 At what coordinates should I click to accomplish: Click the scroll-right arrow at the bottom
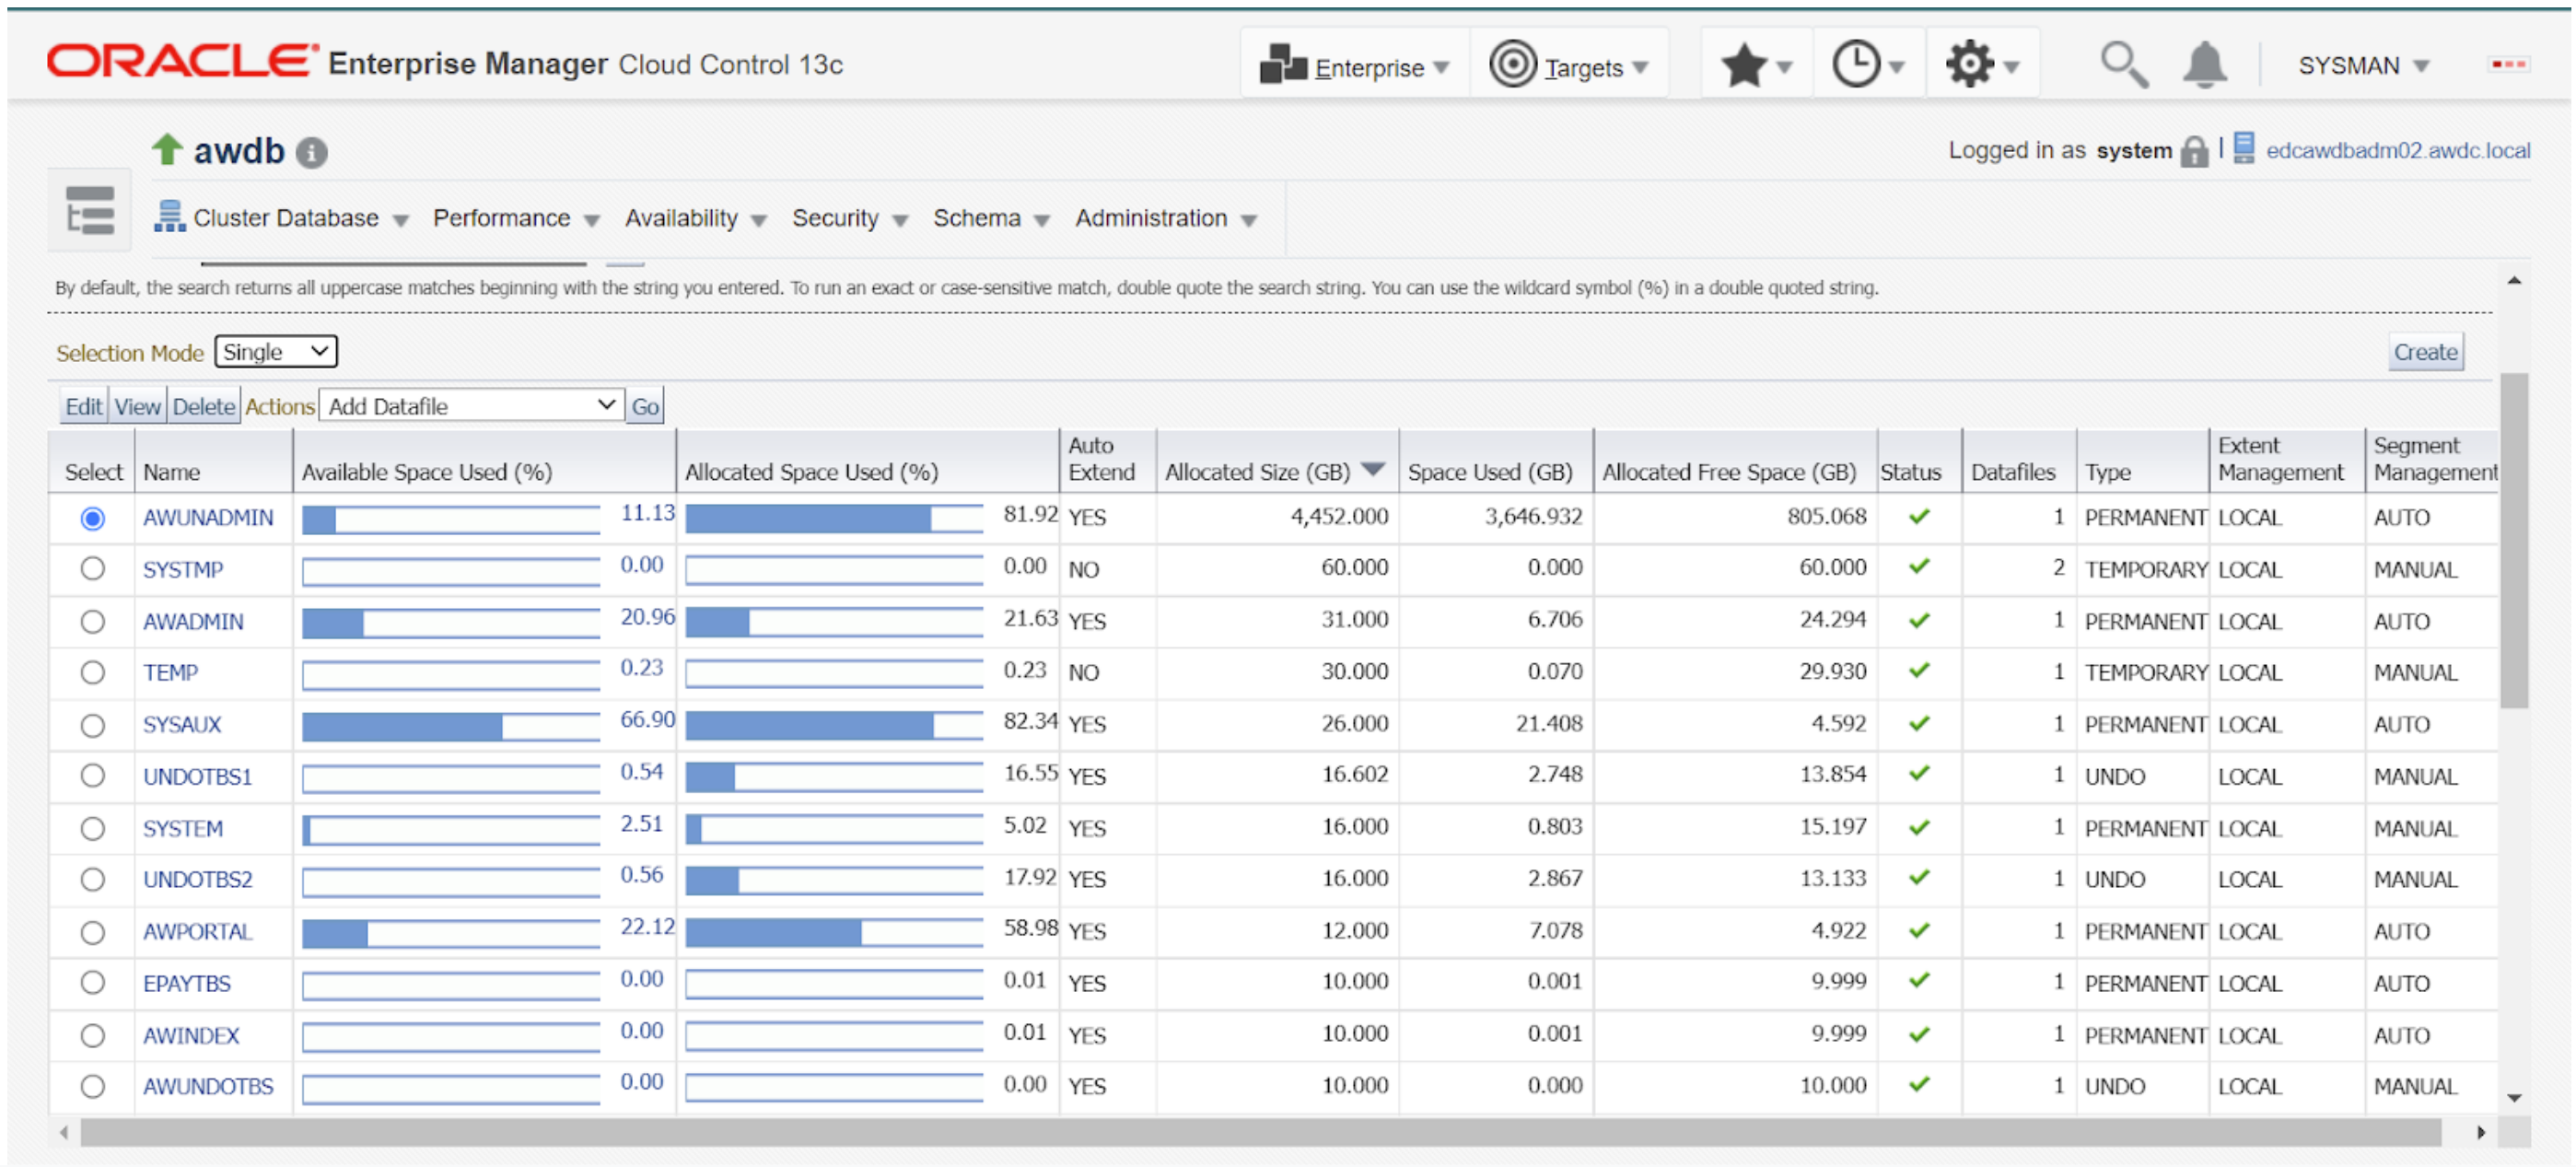(x=2480, y=1132)
